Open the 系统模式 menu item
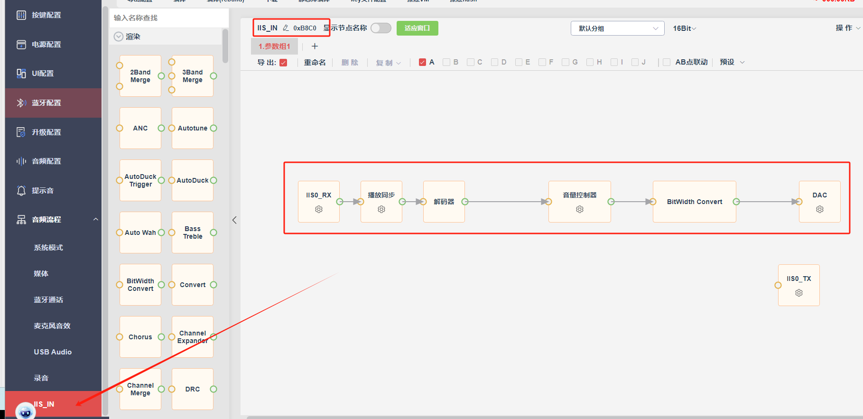The height and width of the screenshot is (419, 863). pyautogui.click(x=48, y=248)
